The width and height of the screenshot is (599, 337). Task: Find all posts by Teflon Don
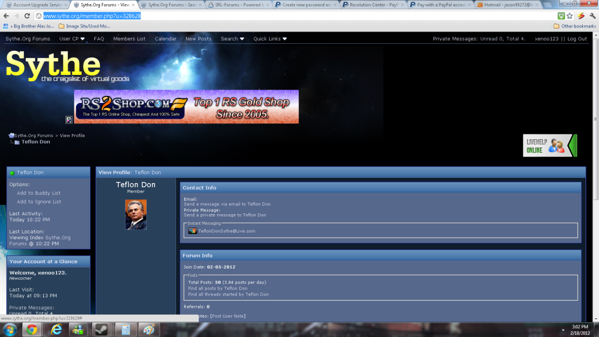point(218,288)
